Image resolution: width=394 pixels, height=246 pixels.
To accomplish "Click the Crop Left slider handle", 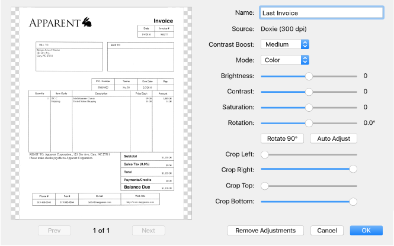I will click(x=265, y=154).
